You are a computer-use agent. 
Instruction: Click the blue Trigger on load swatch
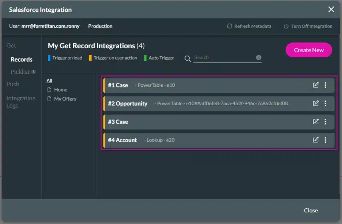point(49,58)
